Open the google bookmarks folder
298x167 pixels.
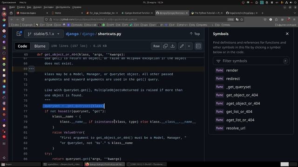pos(27,25)
